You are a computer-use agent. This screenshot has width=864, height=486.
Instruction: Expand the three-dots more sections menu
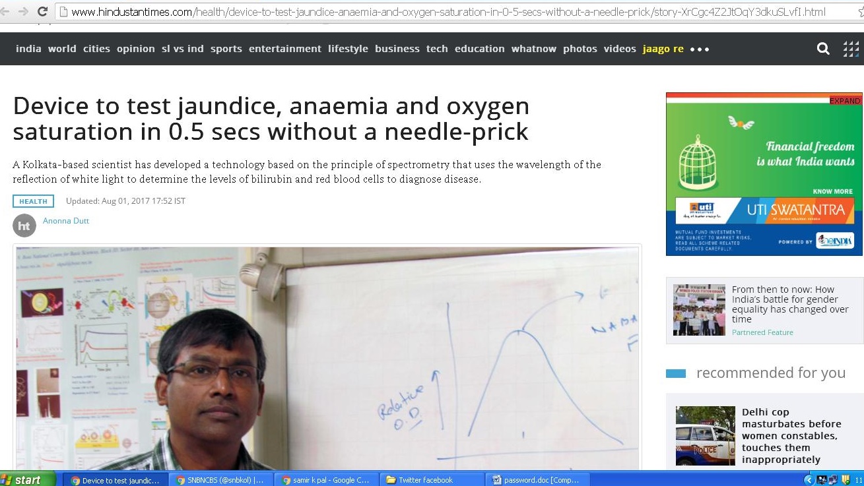(x=700, y=49)
